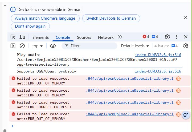Screen dimensions: 192x132
Task: Open DevTools settings gear in tab bar
Action: tap(167, 37)
